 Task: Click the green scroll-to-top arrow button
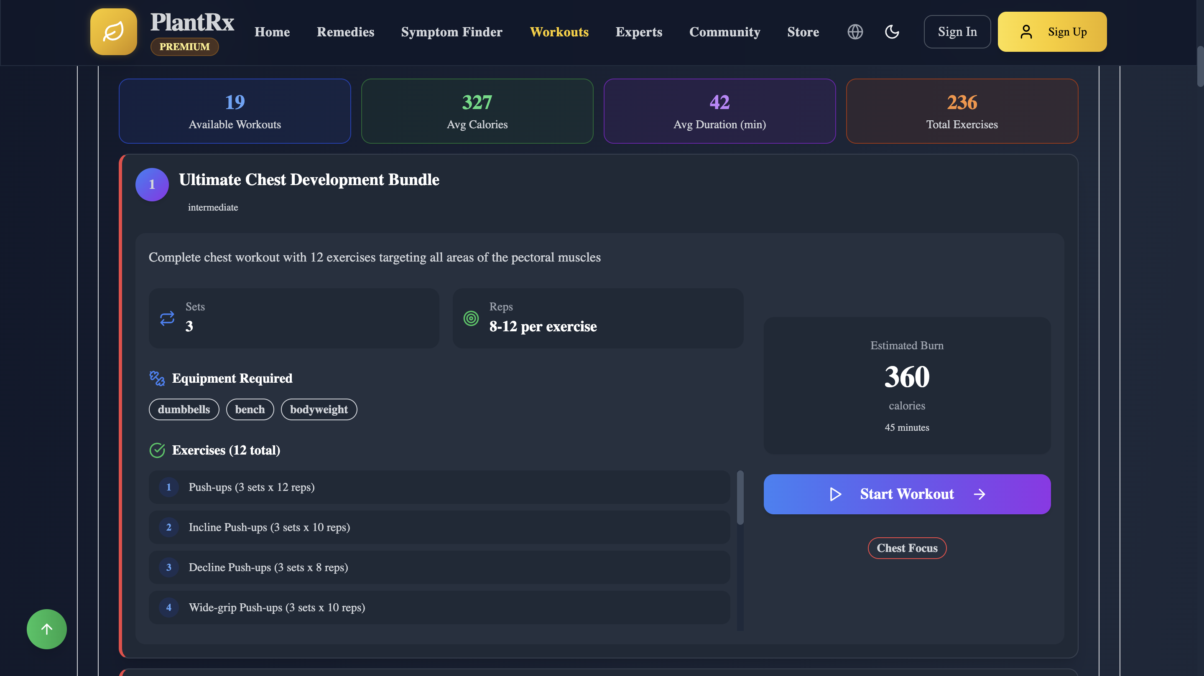point(47,629)
